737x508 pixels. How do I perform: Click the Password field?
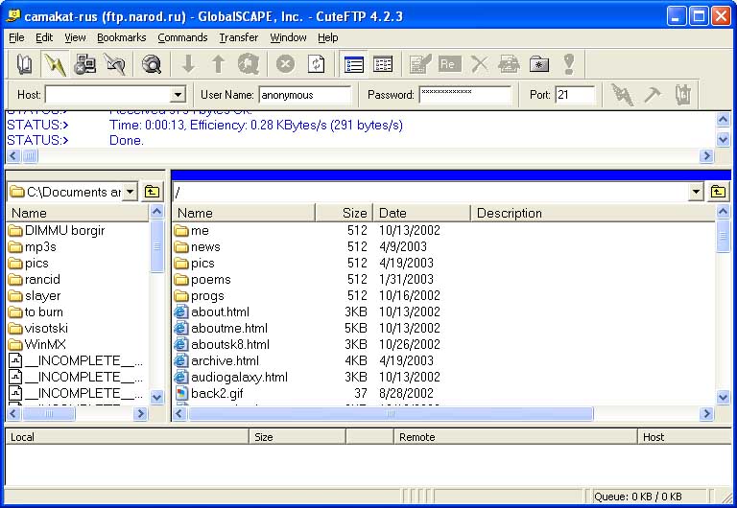[x=465, y=95]
